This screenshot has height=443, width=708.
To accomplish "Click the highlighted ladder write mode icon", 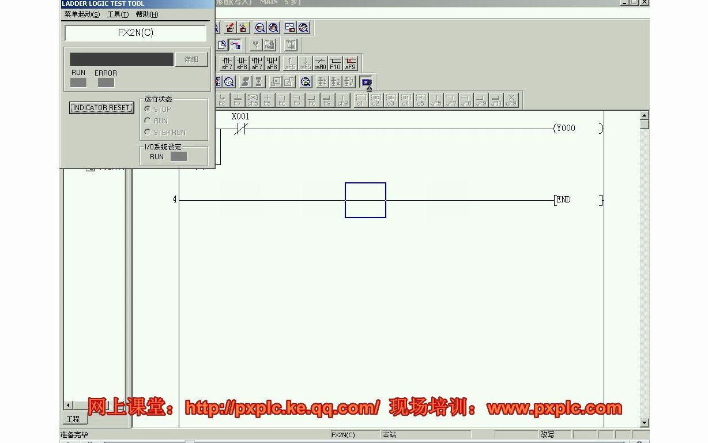I will [235, 44].
